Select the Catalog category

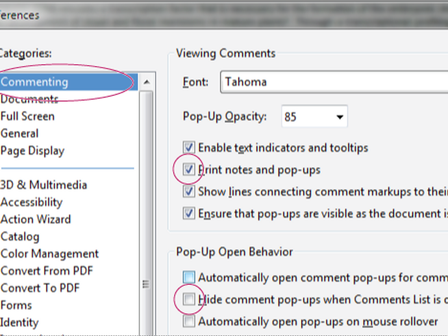19,237
